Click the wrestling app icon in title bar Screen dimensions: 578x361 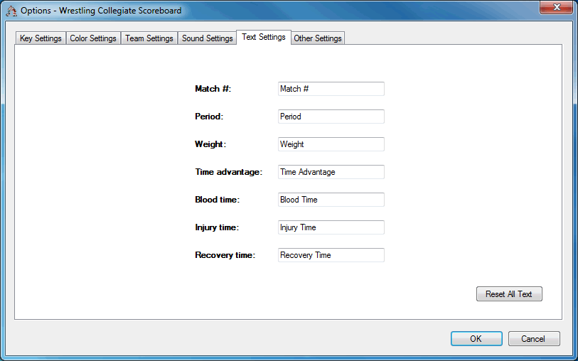(x=11, y=11)
